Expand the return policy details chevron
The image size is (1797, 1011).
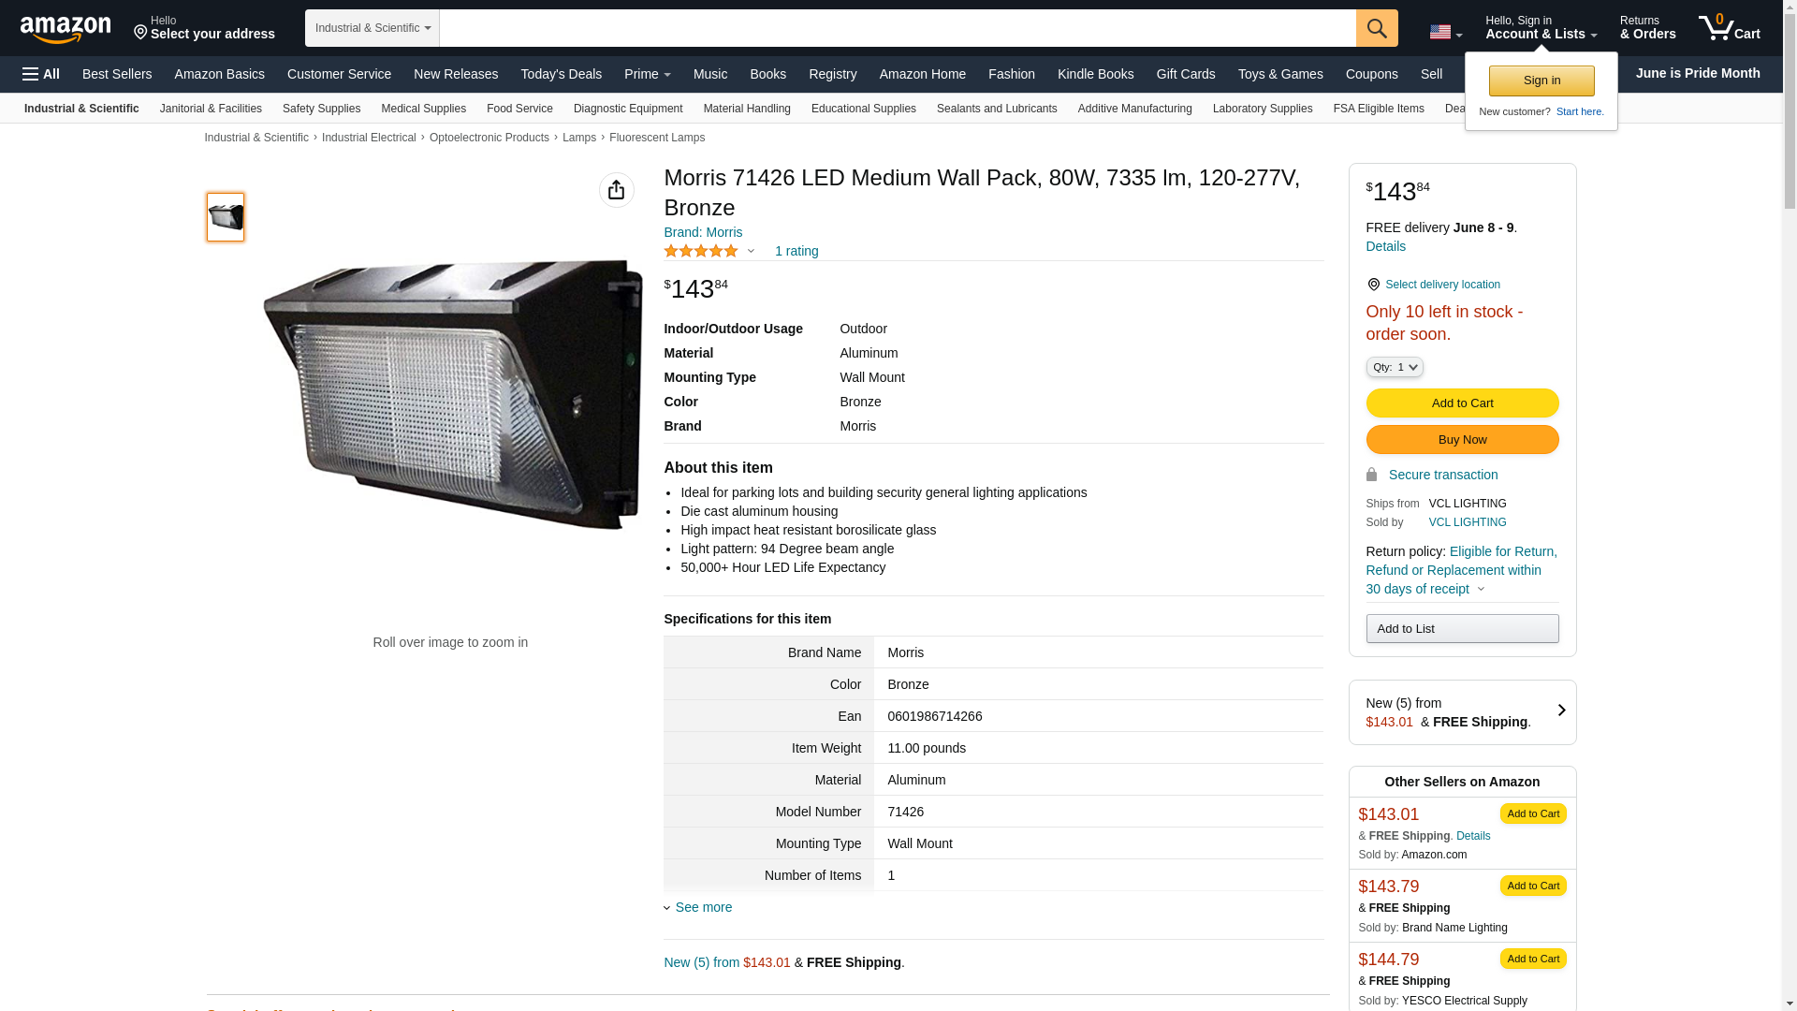1481,590
